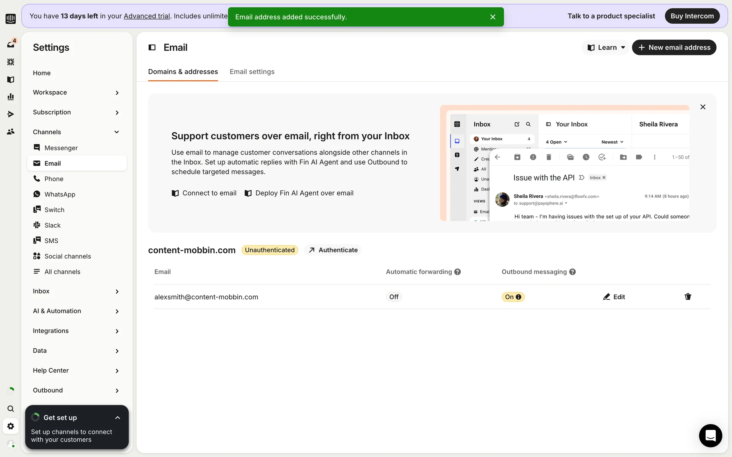The image size is (732, 457).
Task: Click the Automatic forwarding Off badge
Action: tap(394, 297)
